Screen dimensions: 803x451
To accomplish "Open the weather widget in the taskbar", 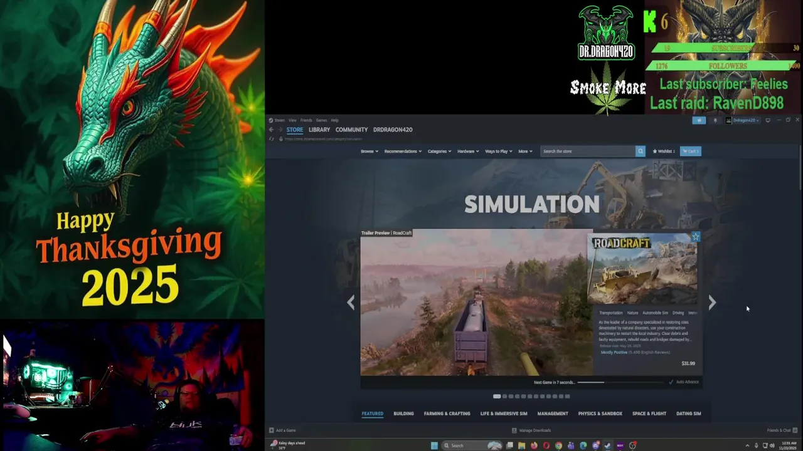I will [288, 445].
